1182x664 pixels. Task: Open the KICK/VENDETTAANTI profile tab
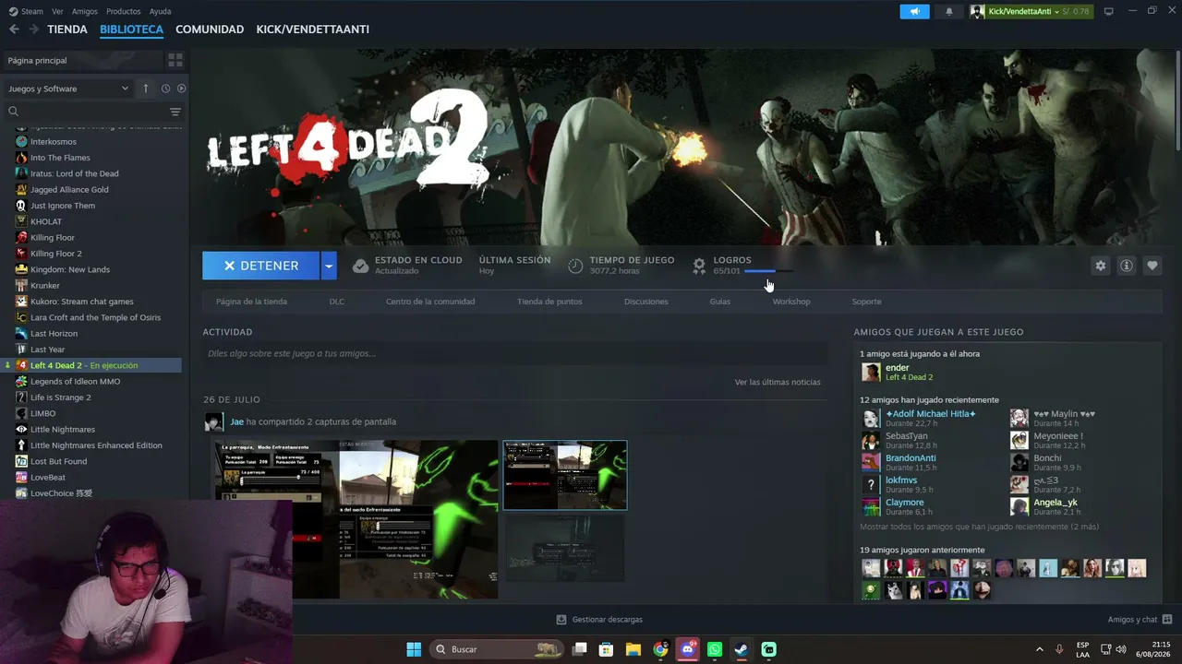(x=313, y=30)
